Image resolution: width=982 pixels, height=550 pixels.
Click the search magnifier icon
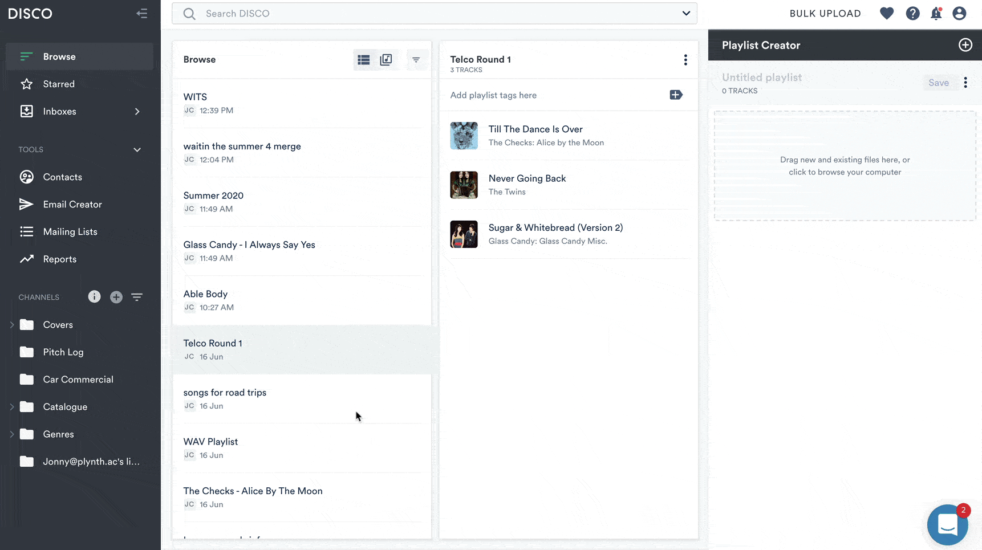pyautogui.click(x=189, y=14)
